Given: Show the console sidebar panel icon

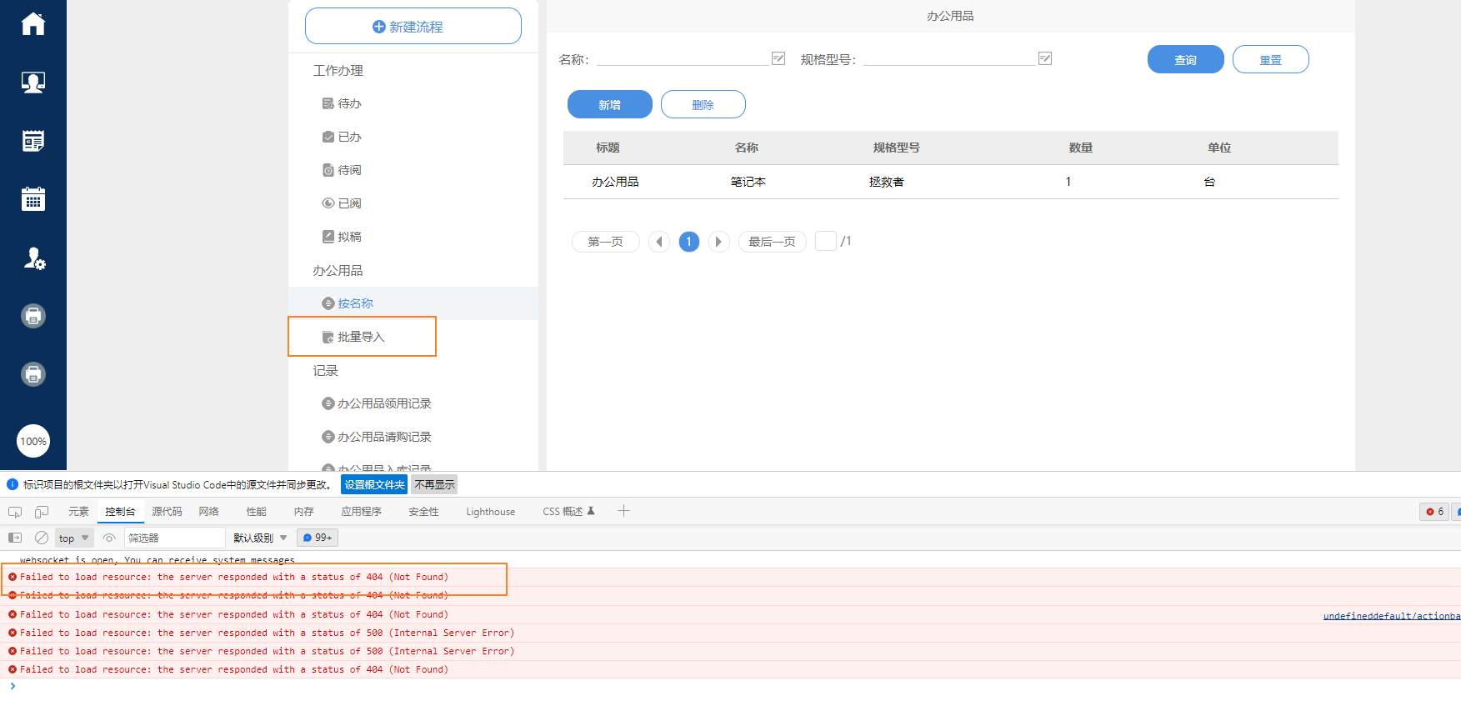Looking at the screenshot, I should click(15, 538).
